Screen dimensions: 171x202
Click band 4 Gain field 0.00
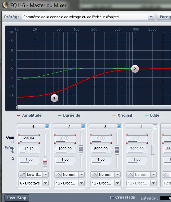(x=137, y=139)
